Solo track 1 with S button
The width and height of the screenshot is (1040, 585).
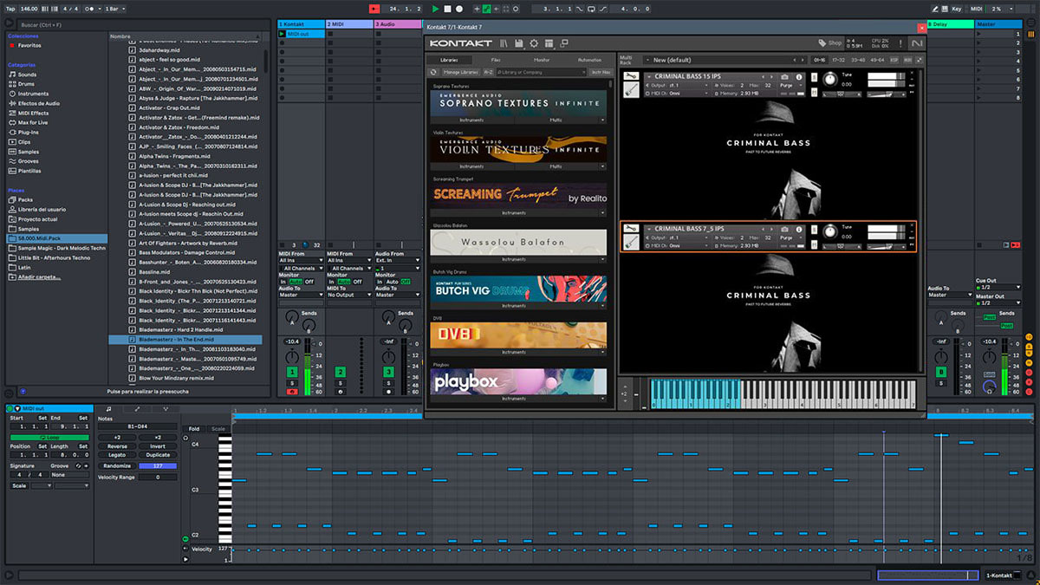[x=292, y=382]
